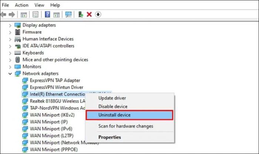Click the WAN Miniport (IKEv2) adapter icon
The width and height of the screenshot is (259, 154).
25,115
